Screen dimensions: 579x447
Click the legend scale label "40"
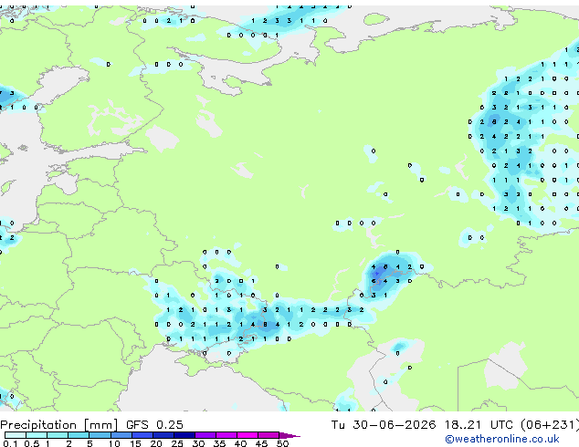coord(240,443)
